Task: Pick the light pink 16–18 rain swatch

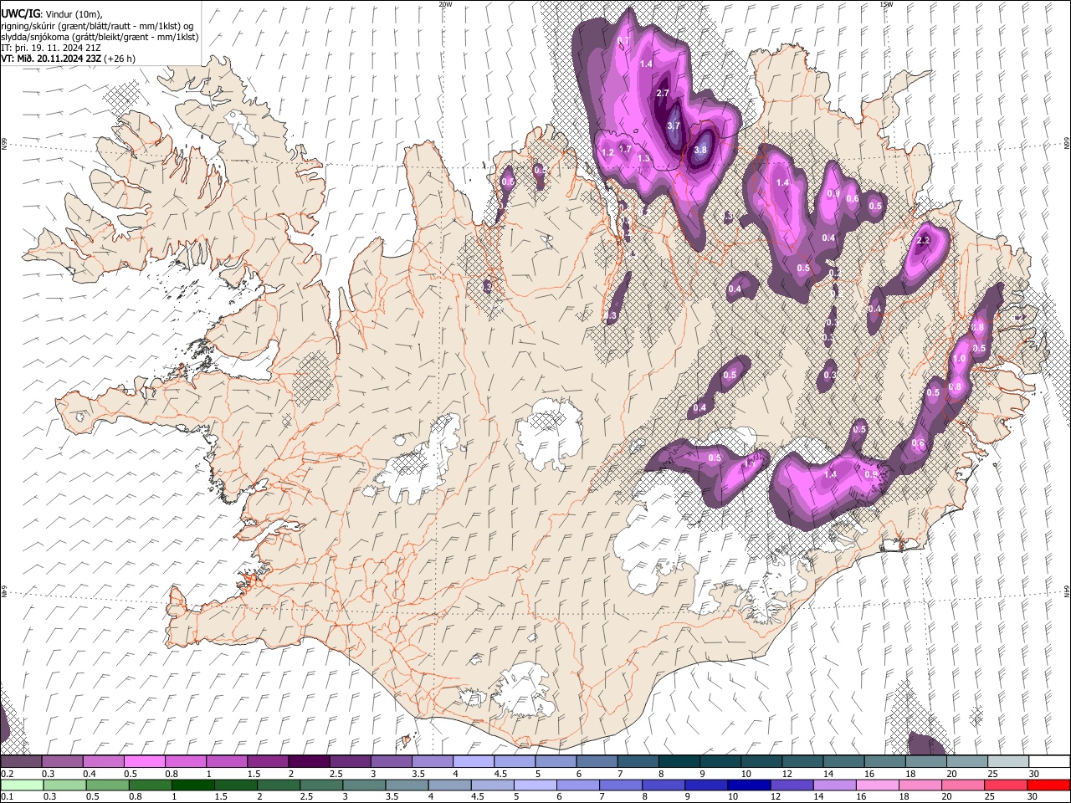Action: (x=876, y=785)
